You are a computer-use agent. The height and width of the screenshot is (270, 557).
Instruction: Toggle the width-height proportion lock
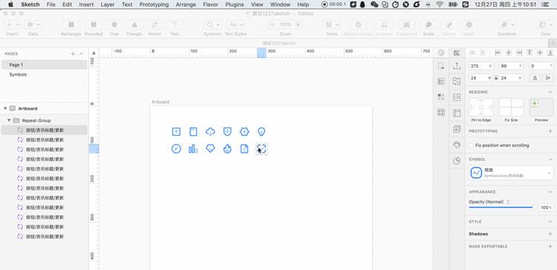pyautogui.click(x=496, y=78)
